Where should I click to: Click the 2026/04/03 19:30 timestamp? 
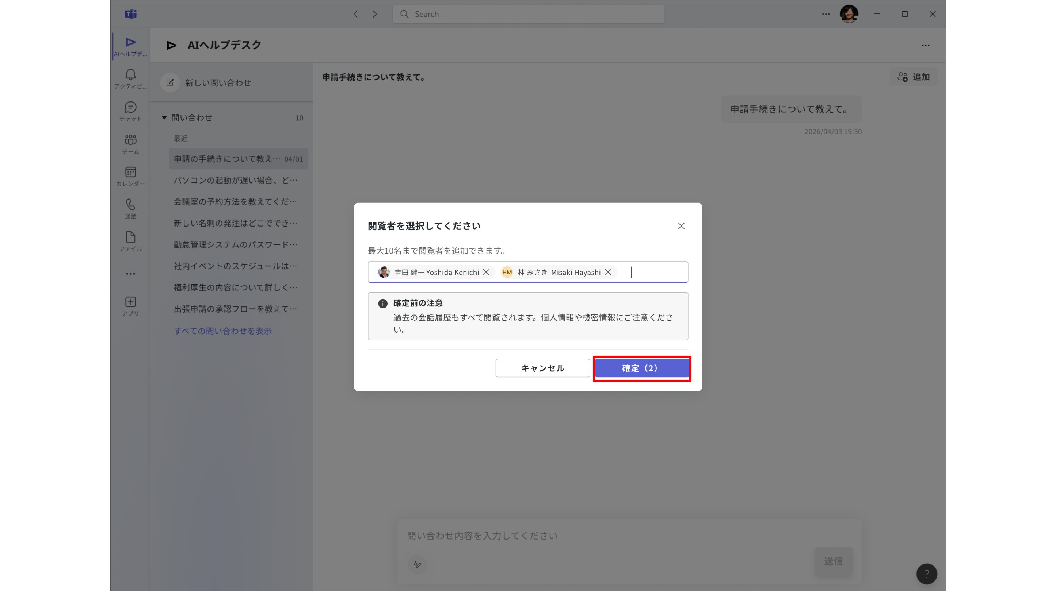coord(833,131)
